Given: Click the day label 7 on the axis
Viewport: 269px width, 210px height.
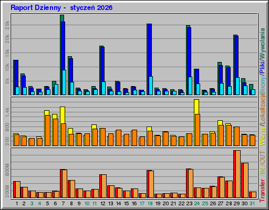Looking at the screenshot, I should 63,204.
